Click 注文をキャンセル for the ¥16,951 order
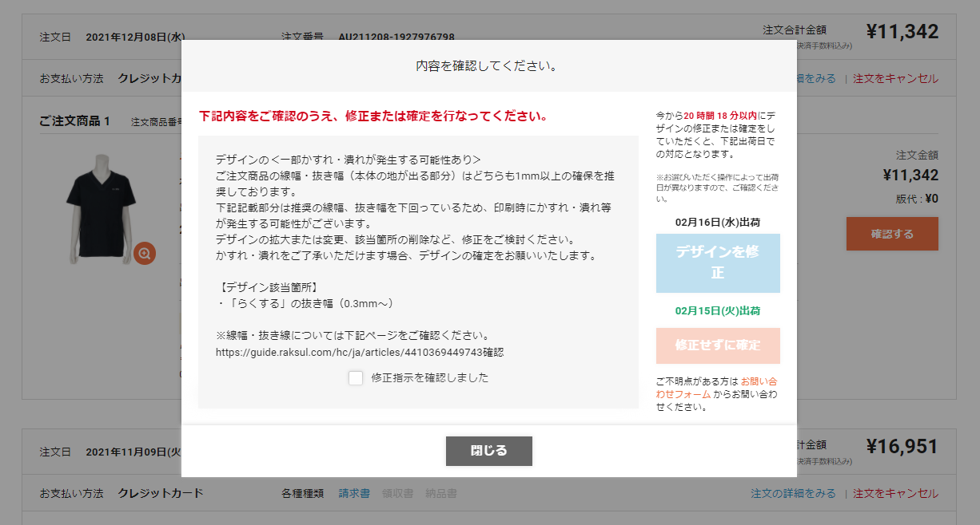 tap(895, 493)
